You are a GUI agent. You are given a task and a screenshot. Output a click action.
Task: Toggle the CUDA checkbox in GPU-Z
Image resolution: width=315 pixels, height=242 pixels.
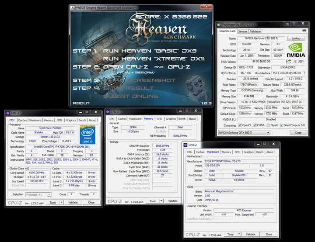(255, 125)
